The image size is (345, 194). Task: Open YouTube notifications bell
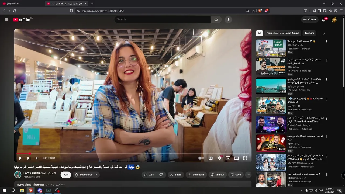[324, 19]
